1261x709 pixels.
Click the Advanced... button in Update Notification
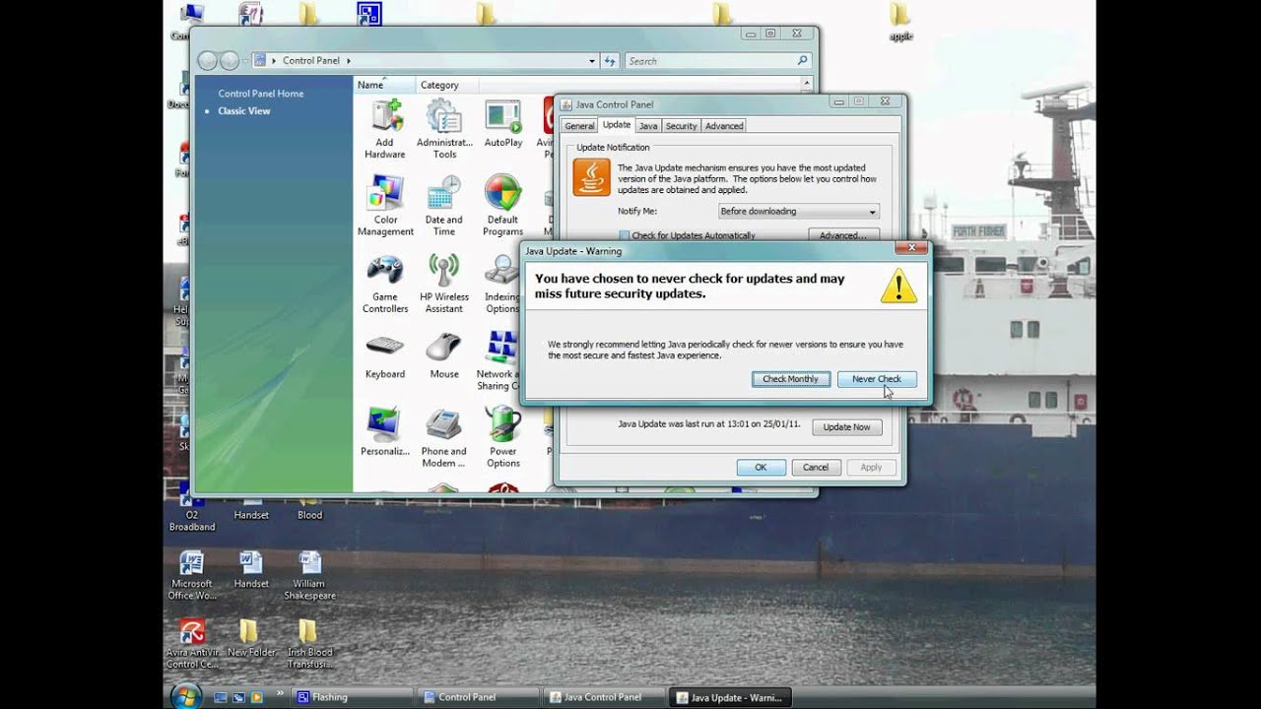point(843,235)
